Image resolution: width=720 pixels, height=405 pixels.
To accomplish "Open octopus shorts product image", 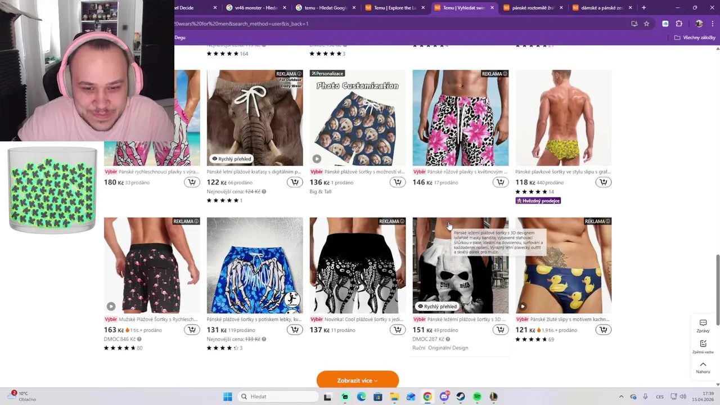I will 358,265.
